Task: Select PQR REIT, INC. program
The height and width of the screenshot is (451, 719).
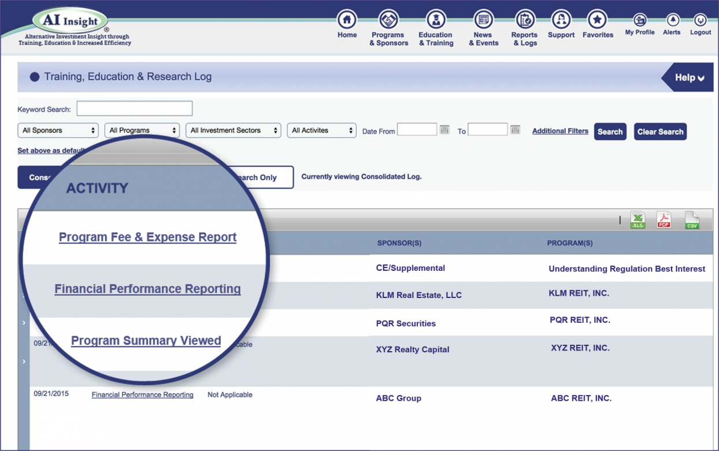Action: pyautogui.click(x=580, y=320)
